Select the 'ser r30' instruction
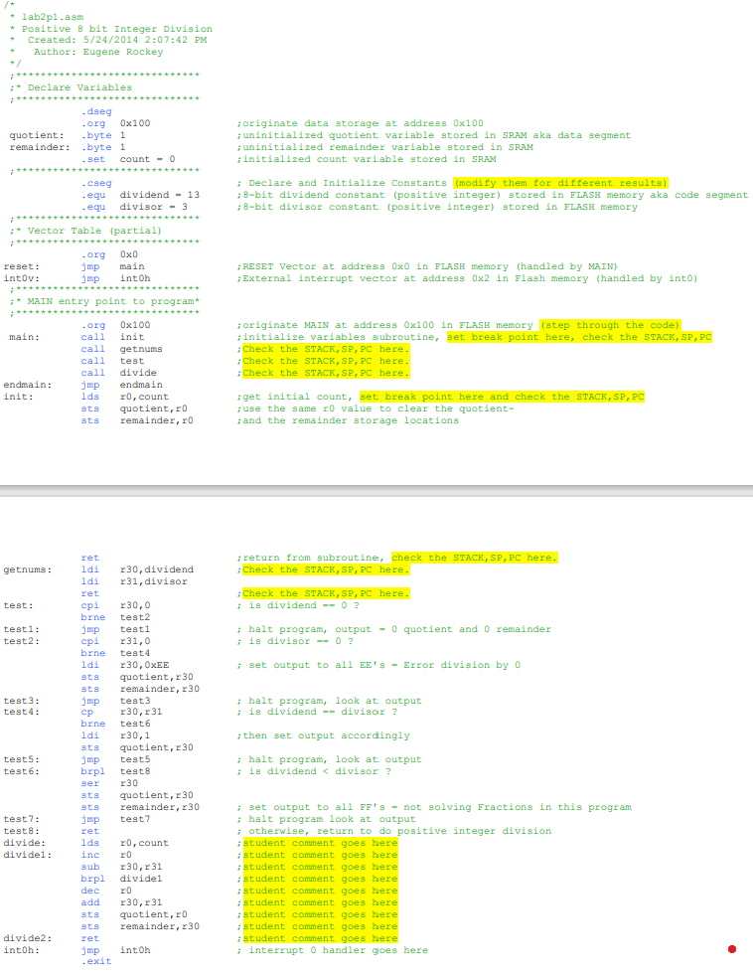The height and width of the screenshot is (972, 753). [x=109, y=783]
